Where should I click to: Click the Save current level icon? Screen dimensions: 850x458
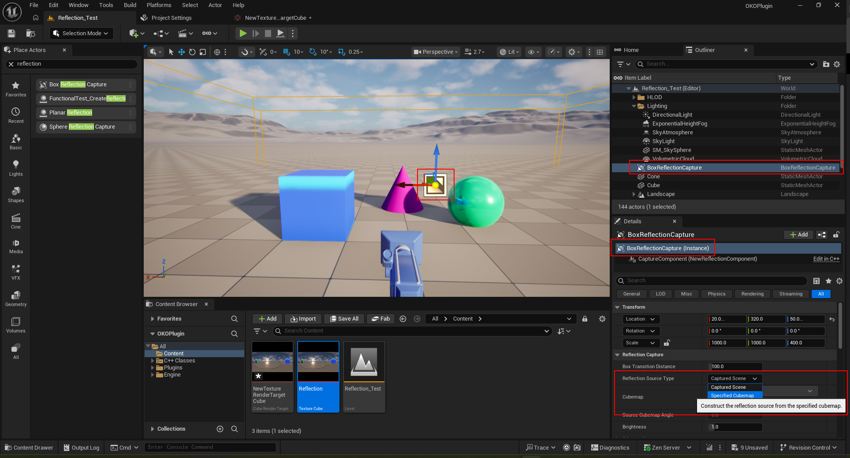click(11, 33)
